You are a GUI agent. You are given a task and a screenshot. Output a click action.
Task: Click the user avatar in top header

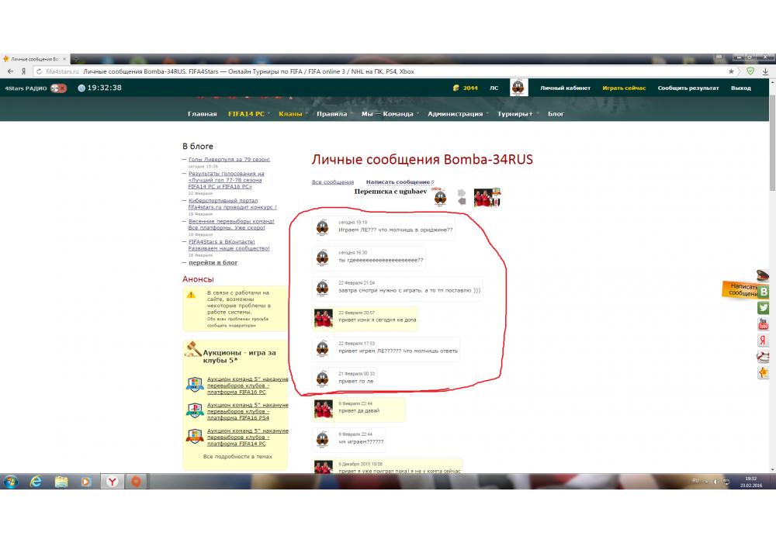(x=518, y=88)
